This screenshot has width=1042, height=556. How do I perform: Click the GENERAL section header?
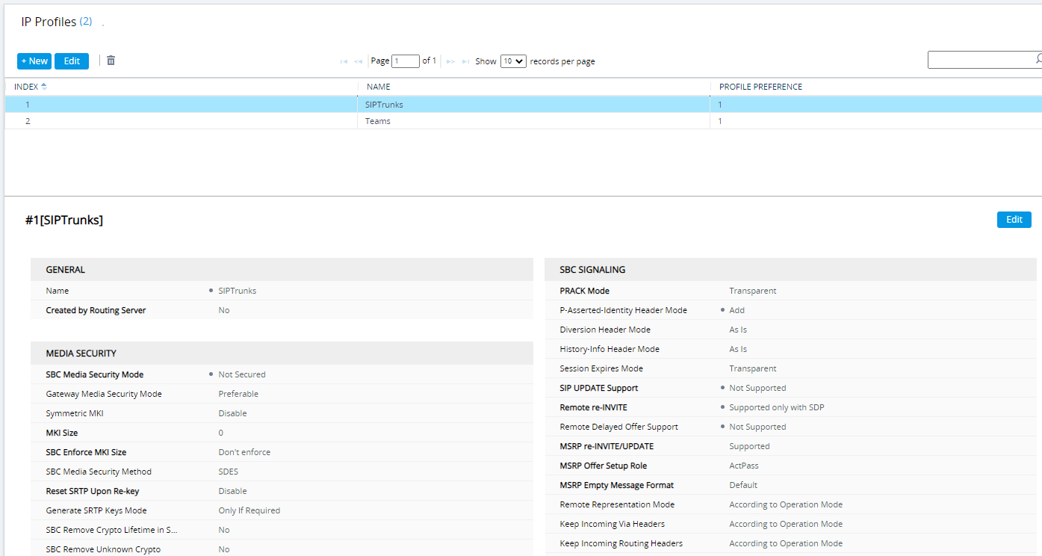66,270
